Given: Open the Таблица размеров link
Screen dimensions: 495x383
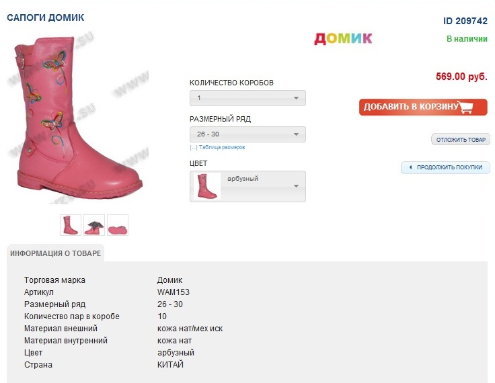Looking at the screenshot, I should tap(221, 147).
